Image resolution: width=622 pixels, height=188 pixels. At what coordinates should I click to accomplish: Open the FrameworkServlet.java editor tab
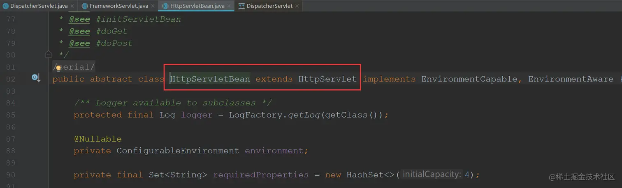click(x=118, y=6)
